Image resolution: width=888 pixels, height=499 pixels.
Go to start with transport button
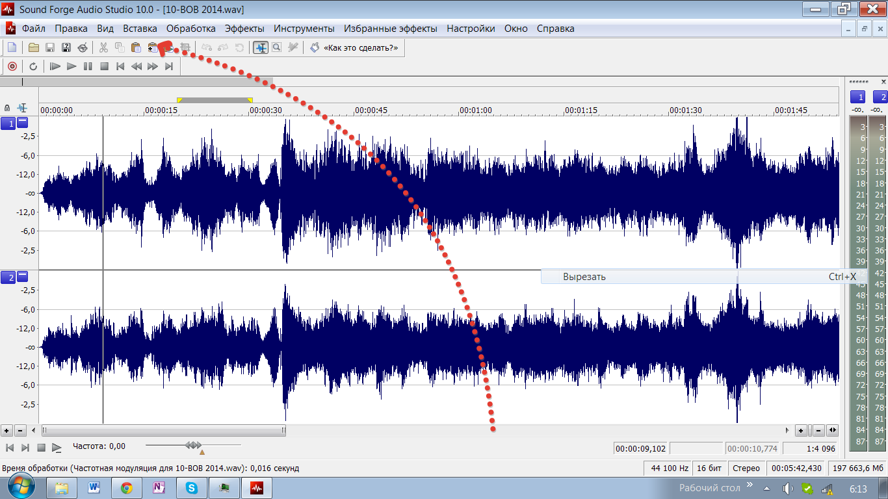coord(120,66)
